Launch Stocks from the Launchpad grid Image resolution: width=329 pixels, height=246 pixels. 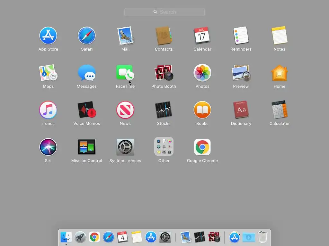coord(164,110)
